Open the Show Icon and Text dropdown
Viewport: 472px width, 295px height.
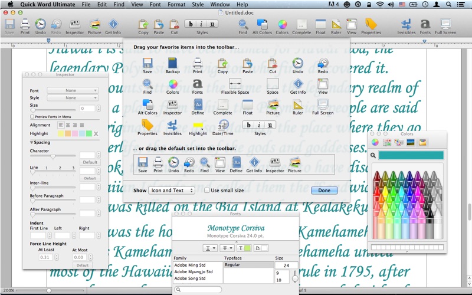[x=171, y=190]
